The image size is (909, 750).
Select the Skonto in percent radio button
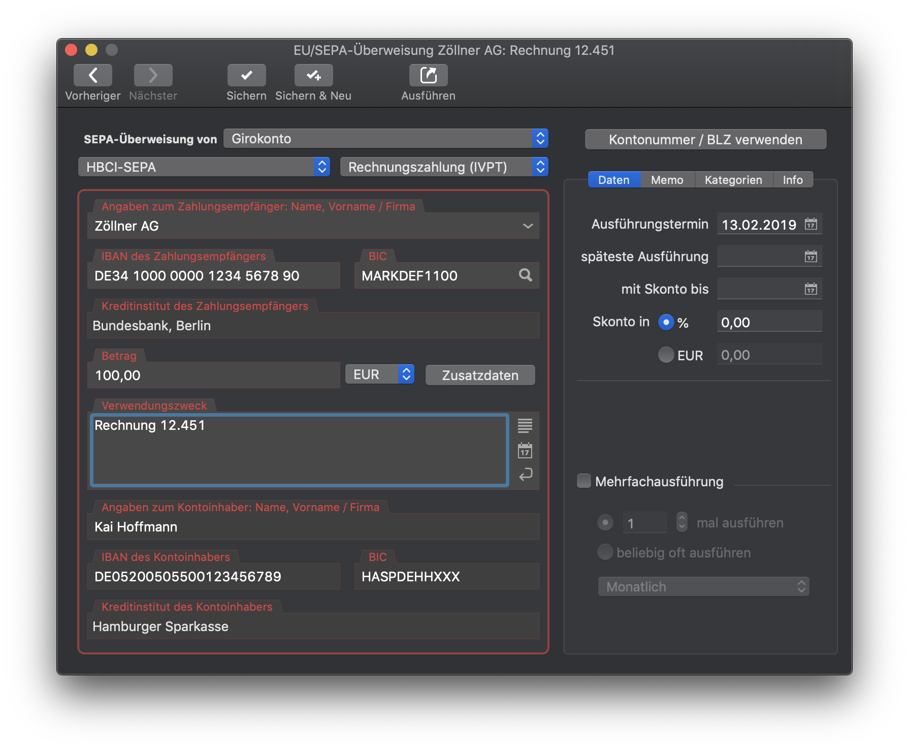click(666, 322)
